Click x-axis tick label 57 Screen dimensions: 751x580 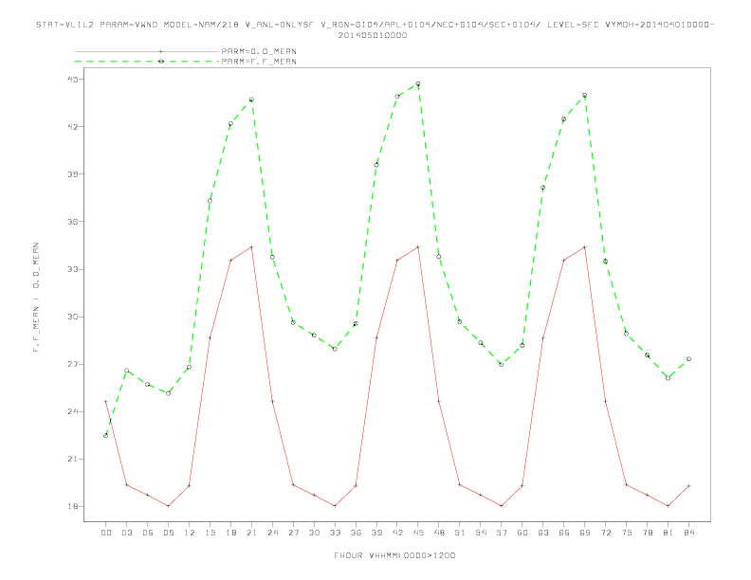502,533
